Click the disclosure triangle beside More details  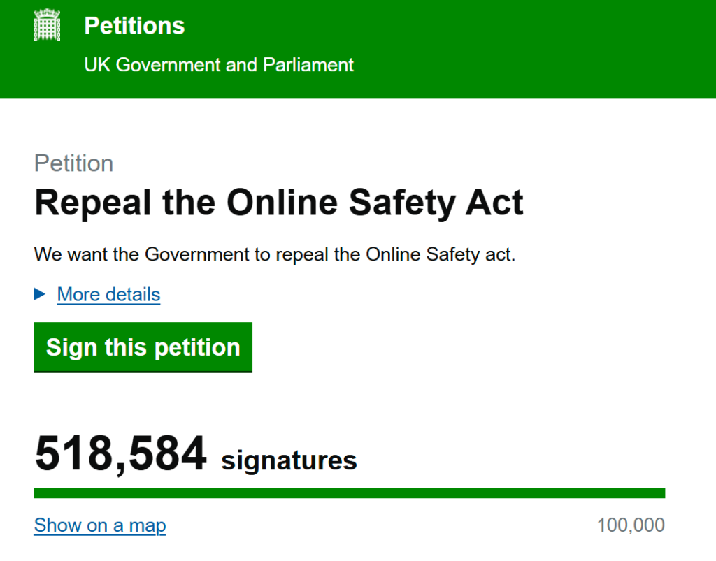[x=39, y=294]
